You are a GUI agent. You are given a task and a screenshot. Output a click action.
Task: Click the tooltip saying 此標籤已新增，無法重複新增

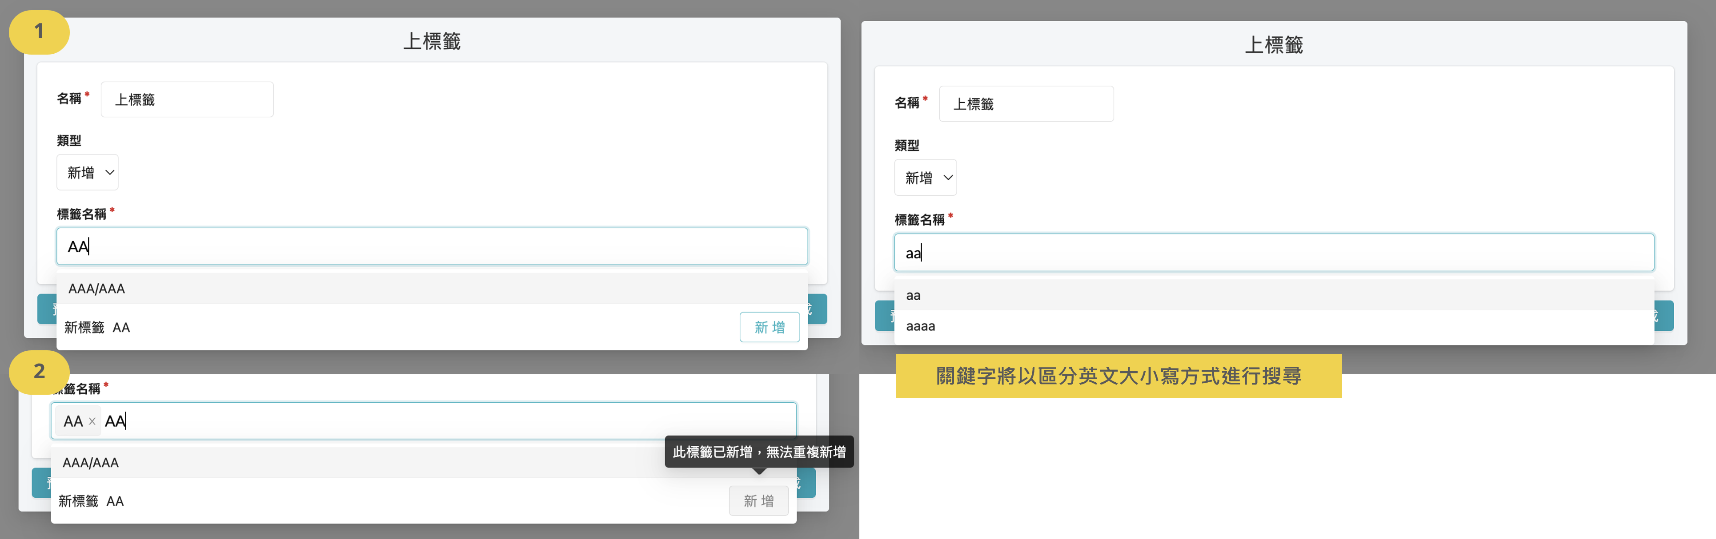point(759,451)
